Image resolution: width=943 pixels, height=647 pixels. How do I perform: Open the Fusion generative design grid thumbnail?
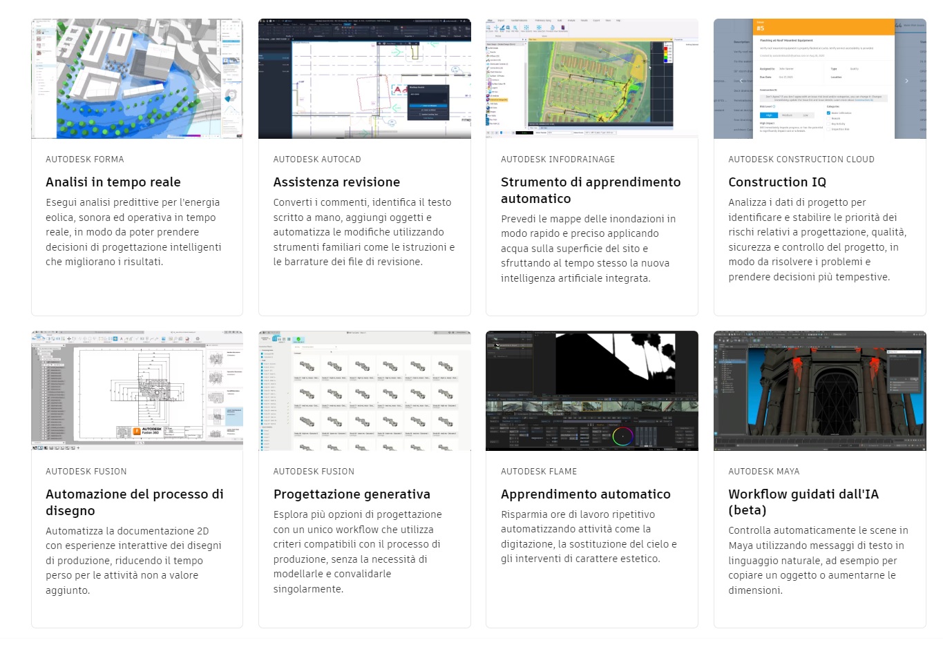[365, 391]
